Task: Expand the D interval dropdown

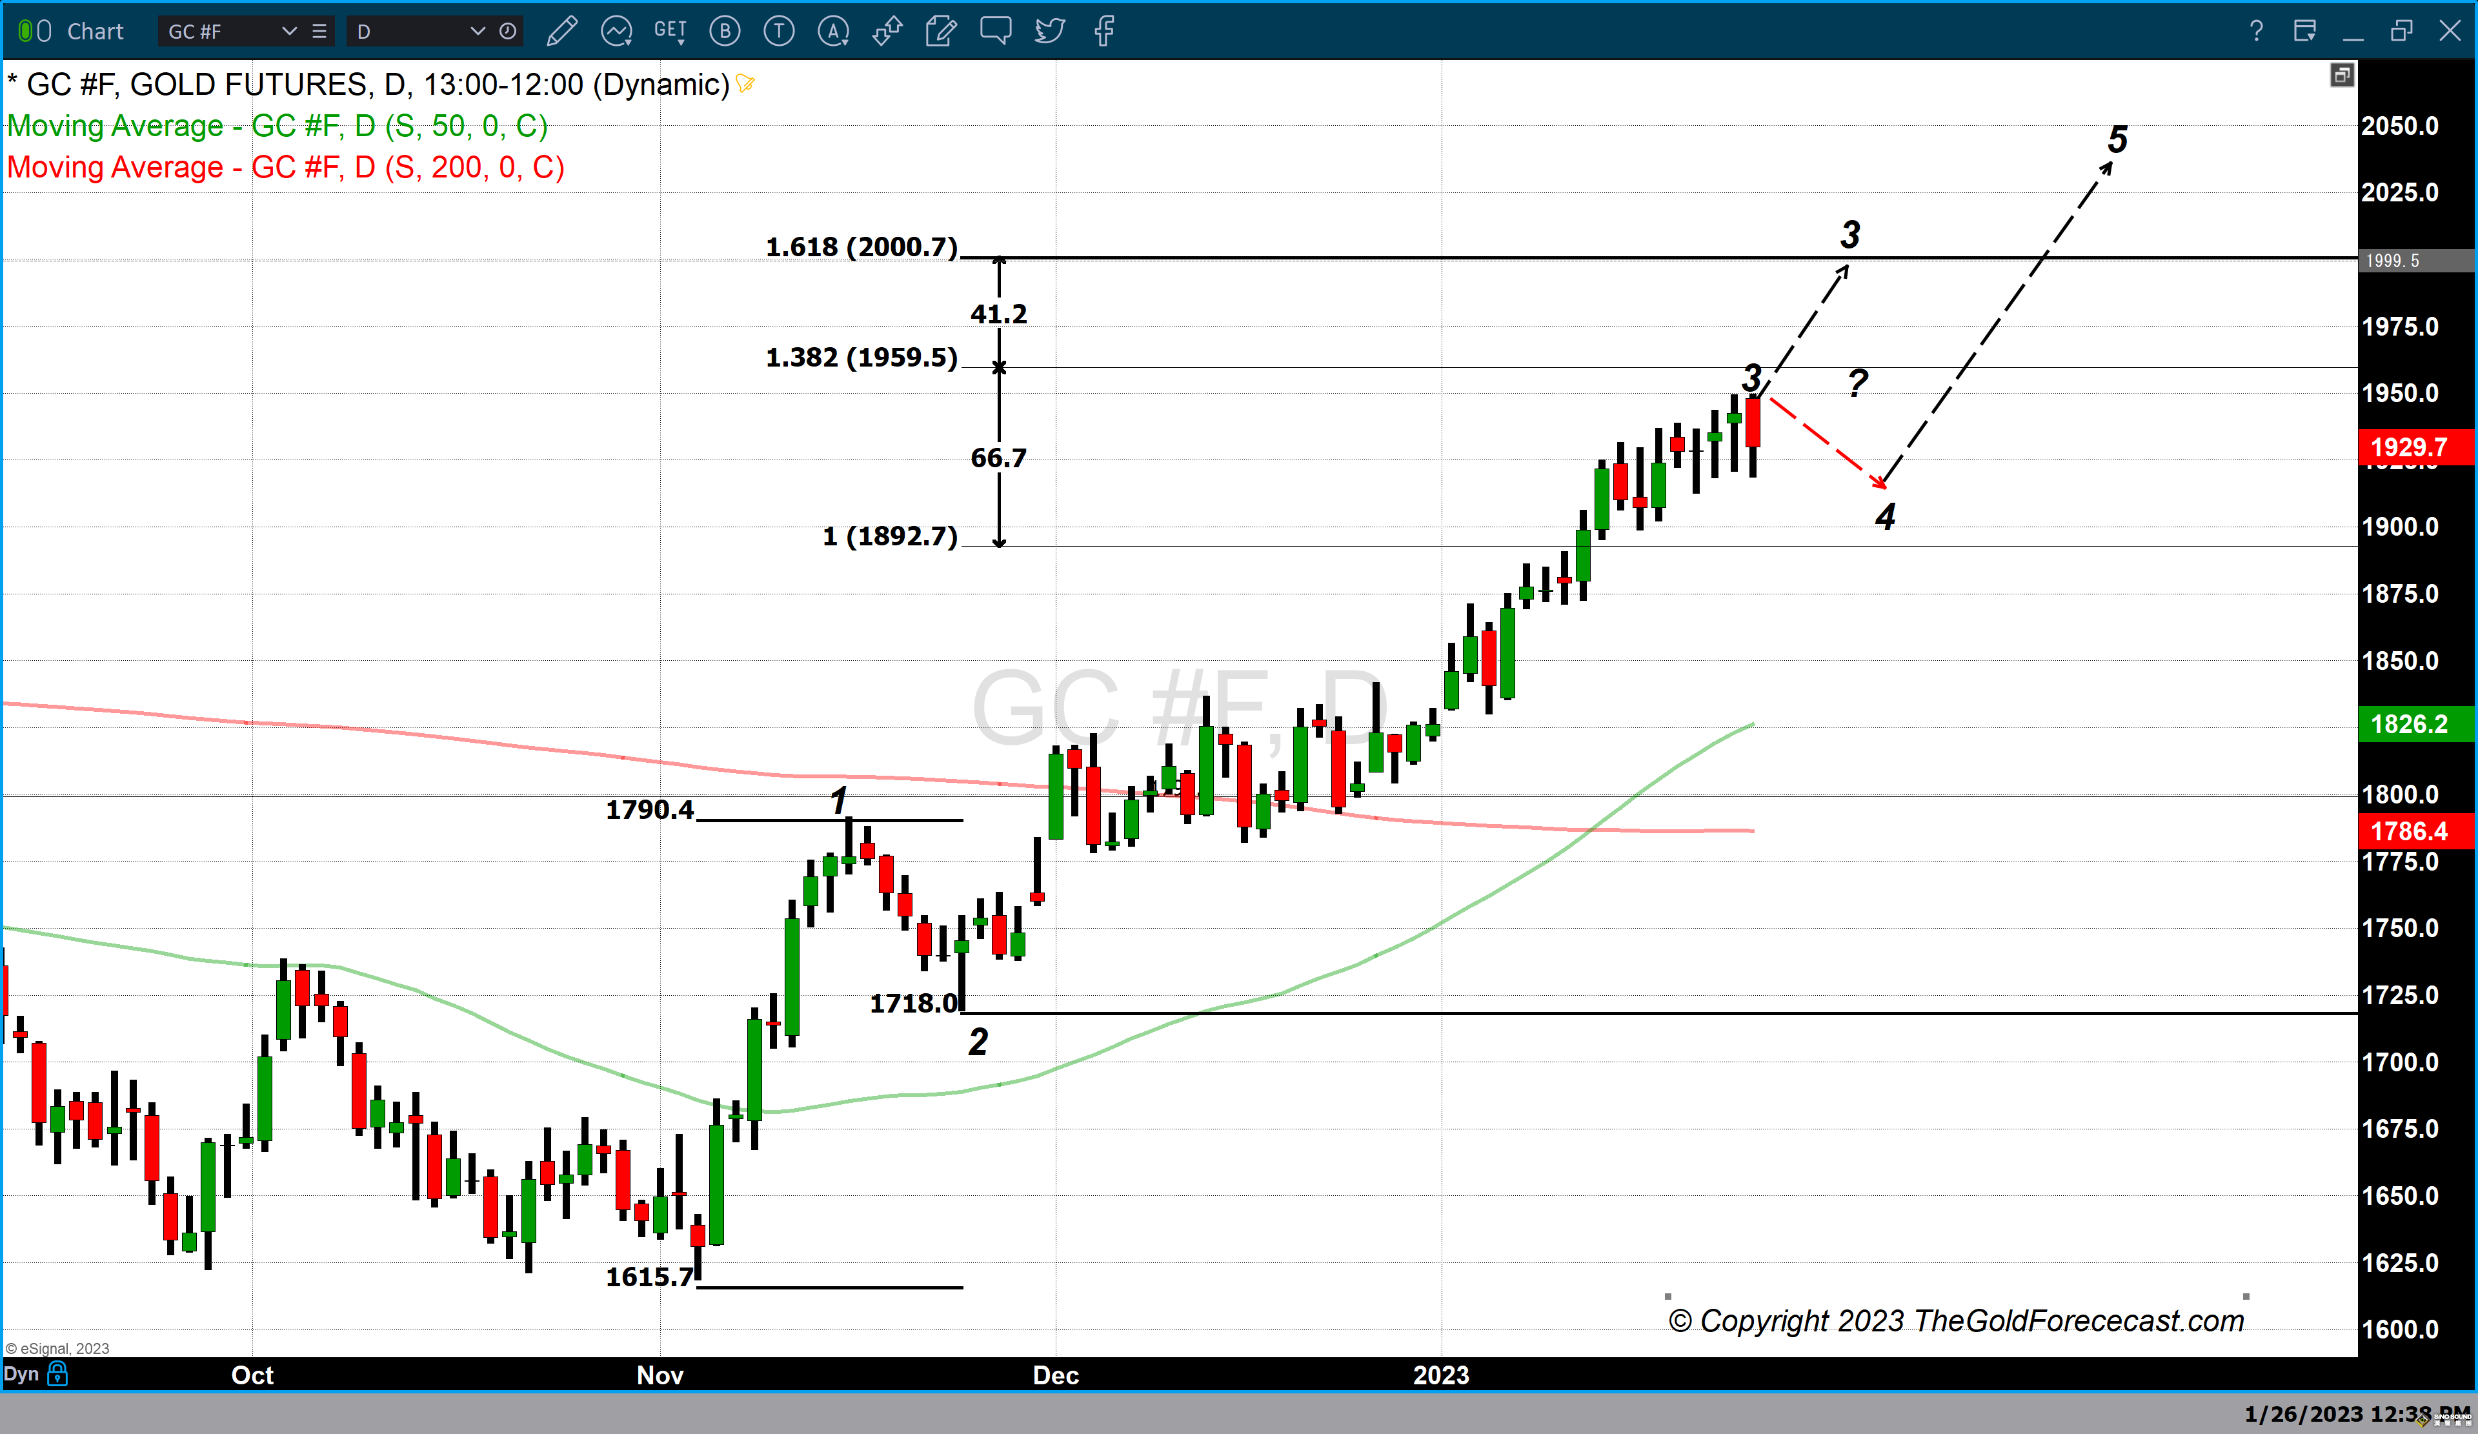Action: [478, 32]
